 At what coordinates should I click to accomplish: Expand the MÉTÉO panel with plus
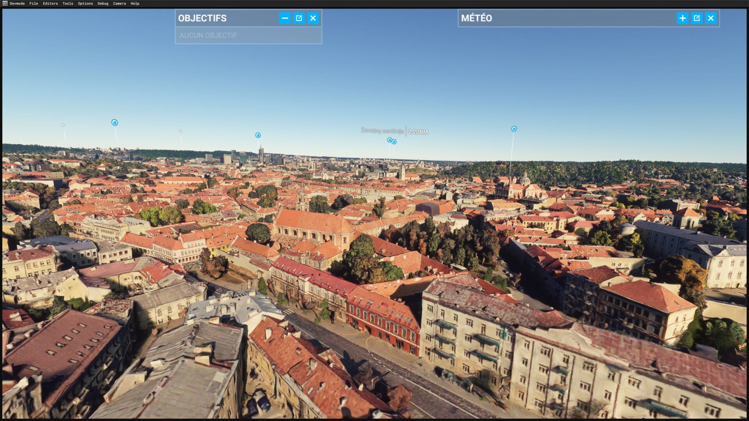pos(683,18)
